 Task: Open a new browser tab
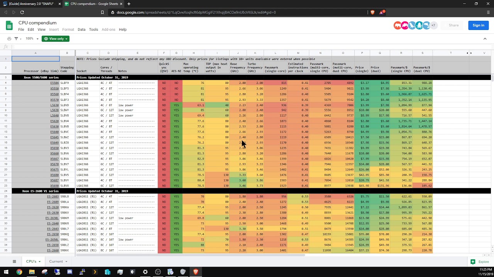[x=129, y=4]
